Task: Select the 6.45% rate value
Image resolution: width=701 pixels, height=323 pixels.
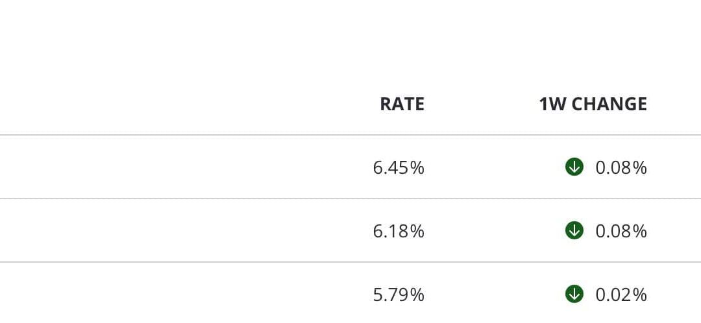Action: coord(399,168)
